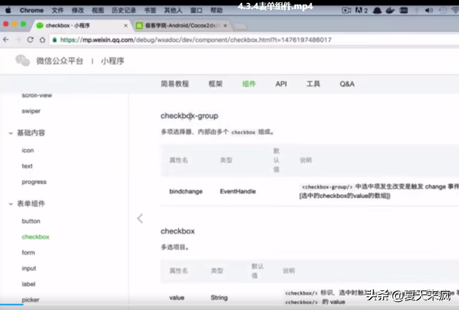This screenshot has width=459, height=310.
Task: Click the secure lock icon in address bar
Action: (x=55, y=40)
